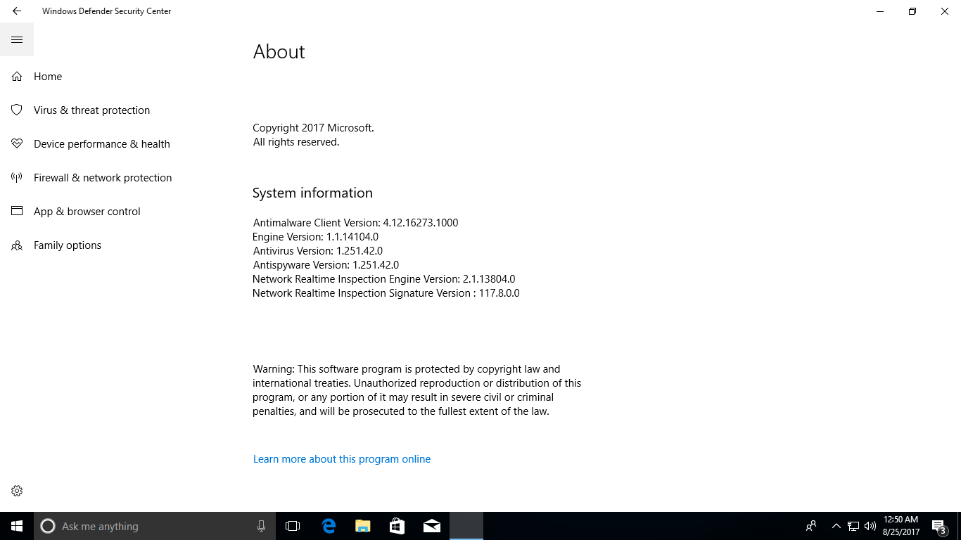Click the Firewall antenna signal icon

(17, 178)
